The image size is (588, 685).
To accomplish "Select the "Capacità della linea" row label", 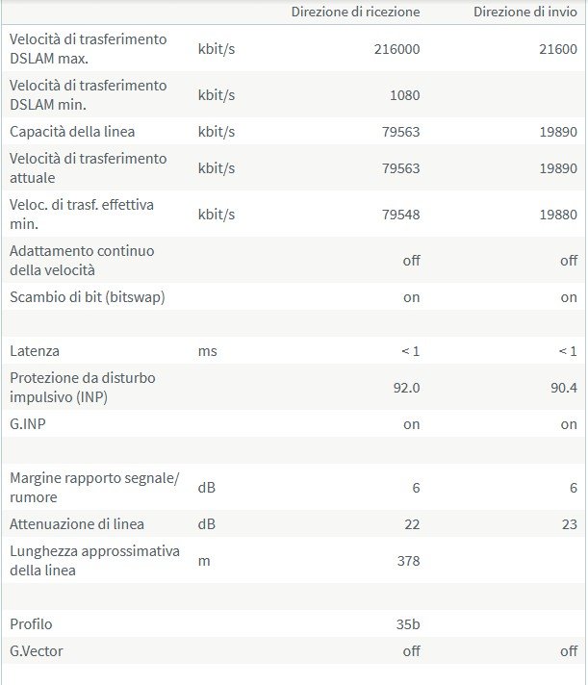I will pos(72,132).
